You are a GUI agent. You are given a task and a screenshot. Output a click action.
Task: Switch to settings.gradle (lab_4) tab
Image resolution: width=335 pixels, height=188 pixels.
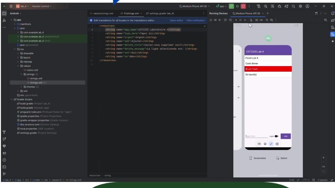(x=160, y=13)
